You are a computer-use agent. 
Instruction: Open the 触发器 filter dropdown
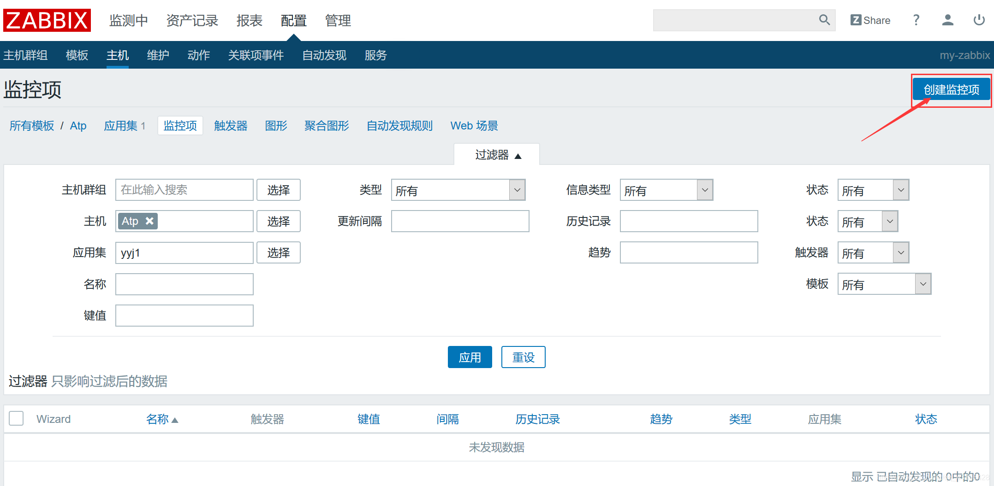873,252
